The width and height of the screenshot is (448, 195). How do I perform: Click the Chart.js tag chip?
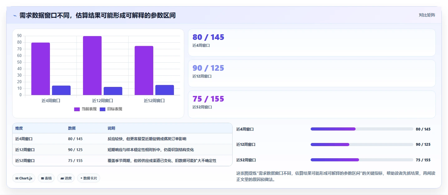24,178
